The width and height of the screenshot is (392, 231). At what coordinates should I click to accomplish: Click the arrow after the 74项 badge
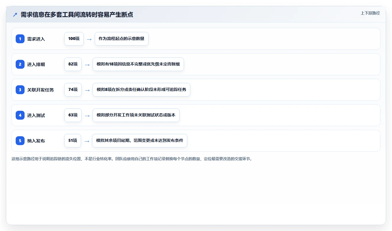87,90
